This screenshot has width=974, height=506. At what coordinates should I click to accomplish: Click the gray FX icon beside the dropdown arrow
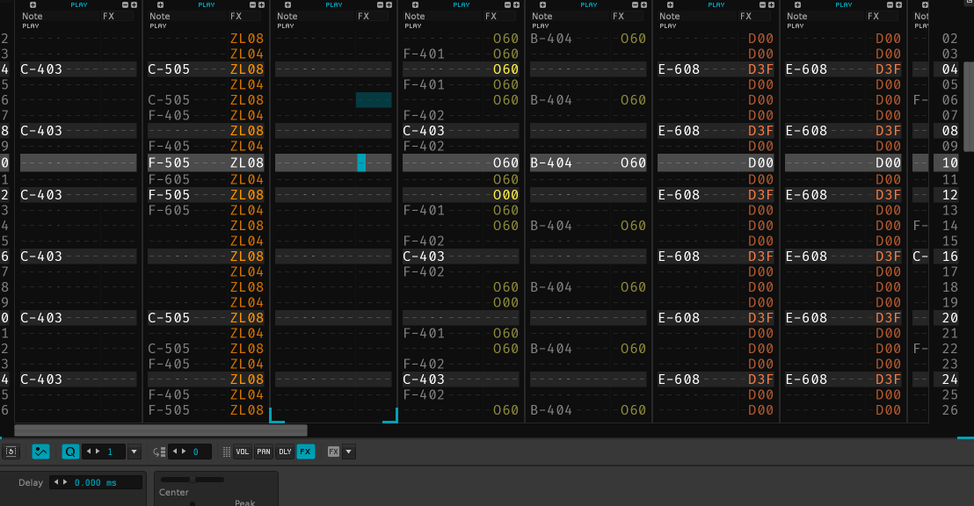coord(333,452)
